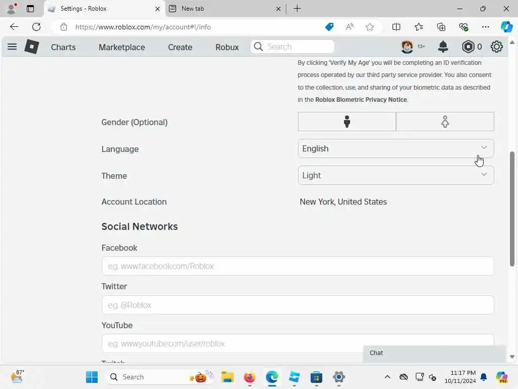The height and width of the screenshot is (389, 518).
Task: Open Edge Settings and more menu
Action: coord(485,27)
